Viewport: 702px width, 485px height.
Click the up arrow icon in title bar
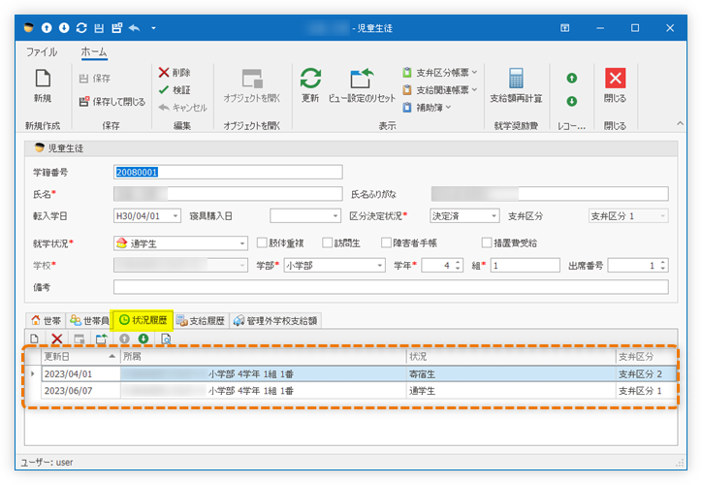coord(47,28)
